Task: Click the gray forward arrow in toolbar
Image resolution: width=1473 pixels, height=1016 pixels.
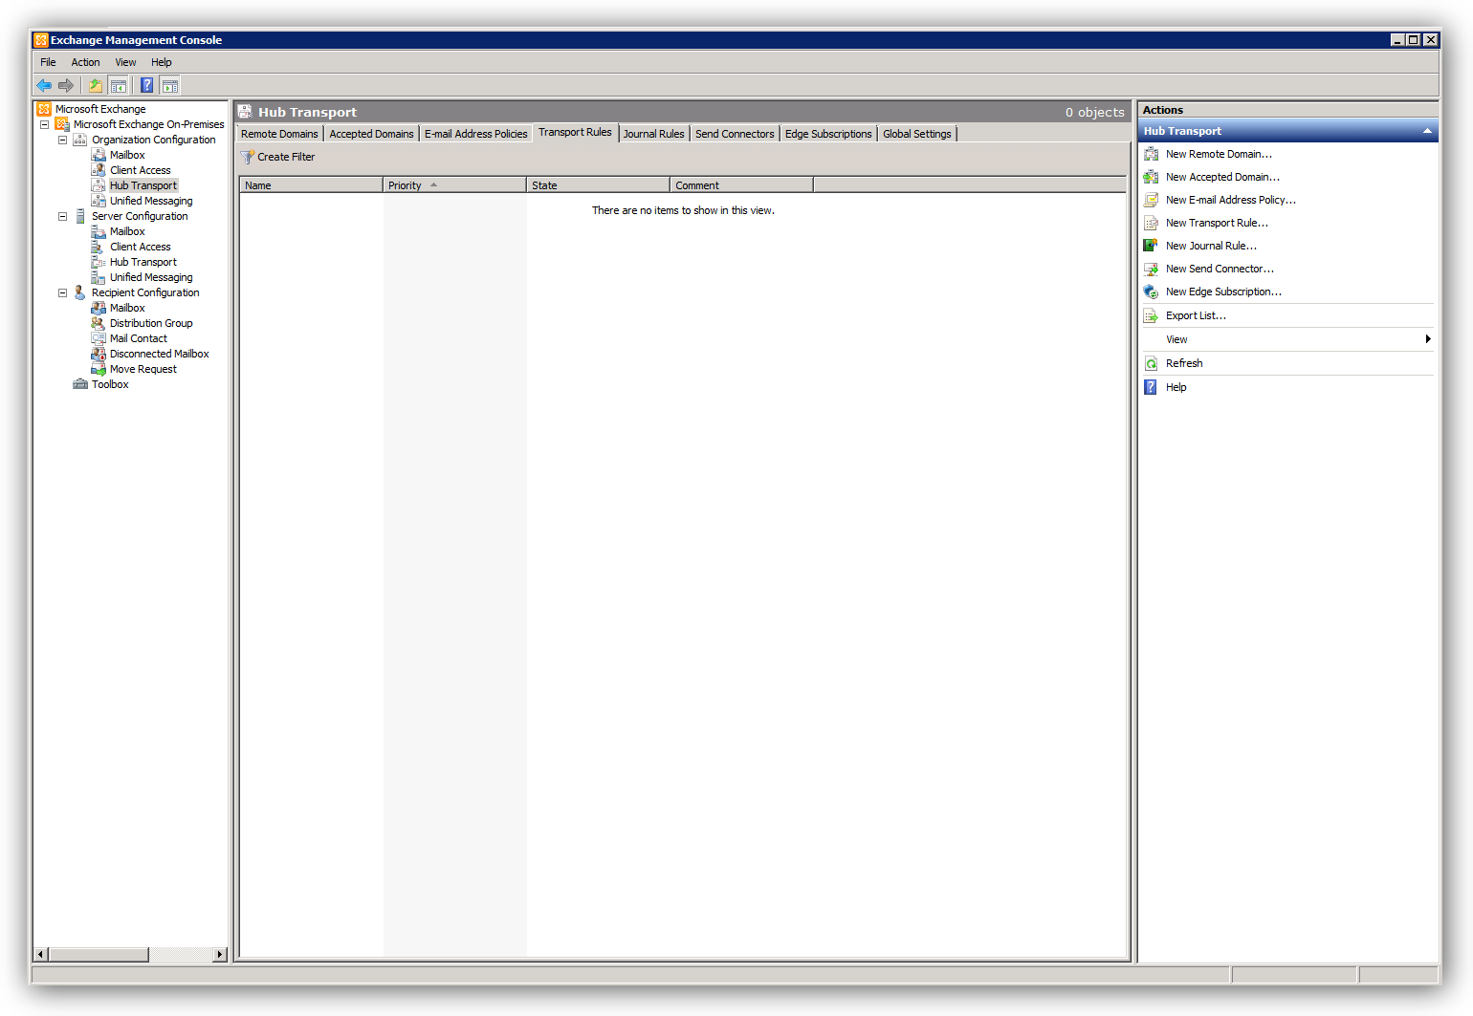Action: tap(66, 85)
